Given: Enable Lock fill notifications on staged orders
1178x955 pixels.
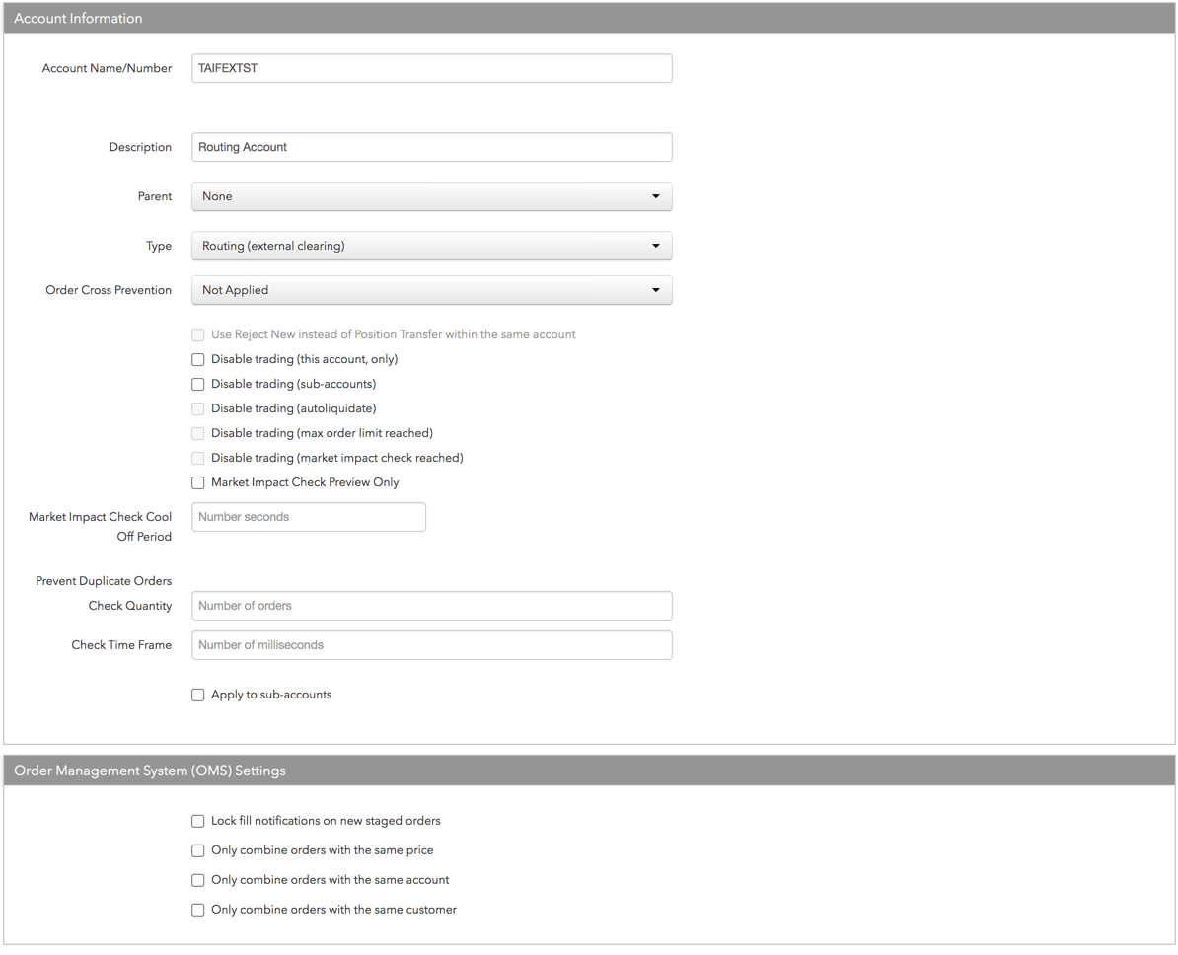Looking at the screenshot, I should (x=198, y=821).
